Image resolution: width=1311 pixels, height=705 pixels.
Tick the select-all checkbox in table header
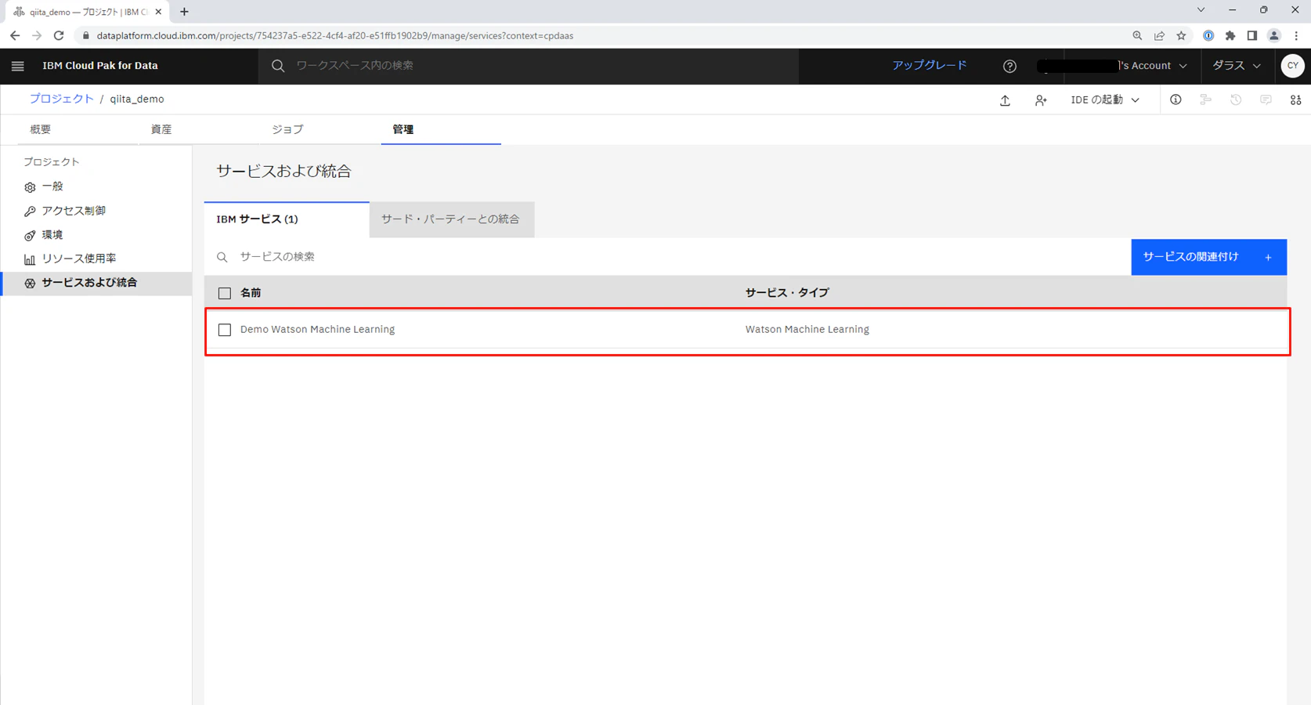pyautogui.click(x=225, y=293)
